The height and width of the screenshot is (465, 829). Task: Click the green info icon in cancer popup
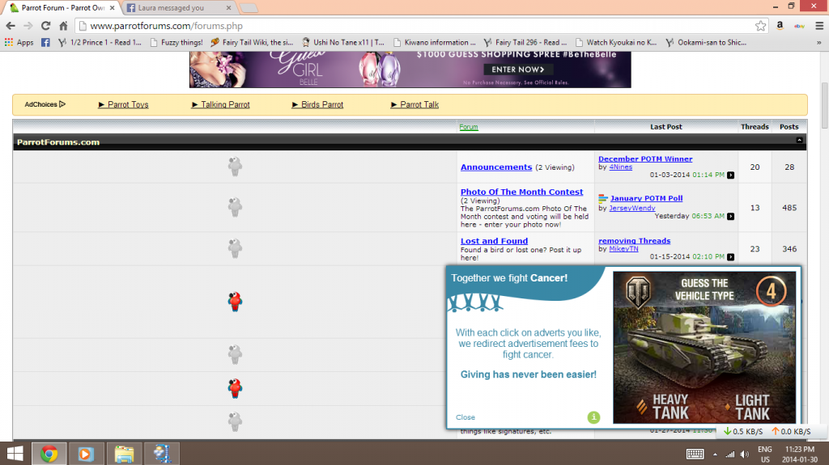pos(593,417)
